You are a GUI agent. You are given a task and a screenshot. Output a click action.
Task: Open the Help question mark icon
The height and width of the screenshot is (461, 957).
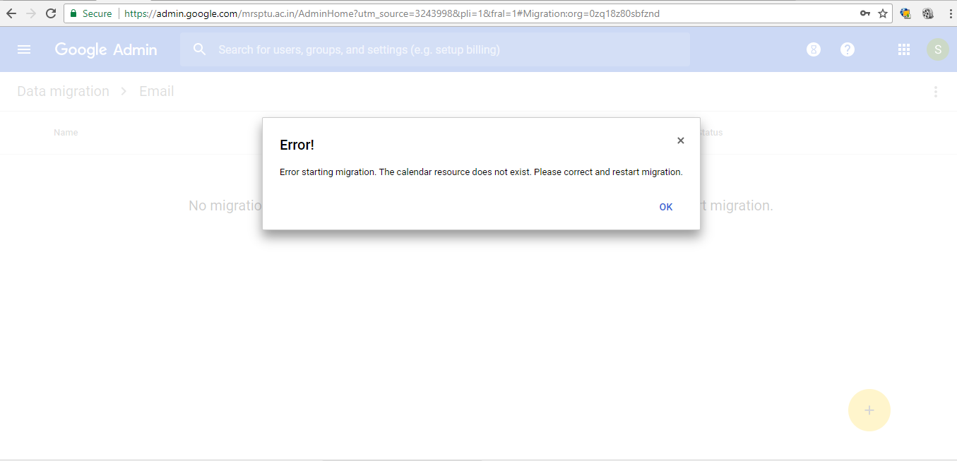(x=848, y=49)
